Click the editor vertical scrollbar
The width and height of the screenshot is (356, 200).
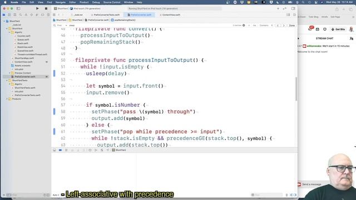(296, 89)
